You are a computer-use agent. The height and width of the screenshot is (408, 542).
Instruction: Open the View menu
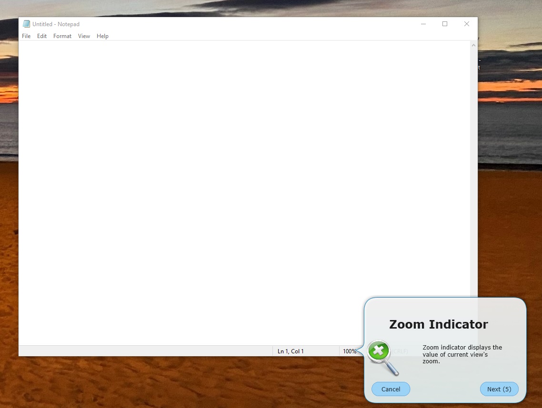point(84,36)
